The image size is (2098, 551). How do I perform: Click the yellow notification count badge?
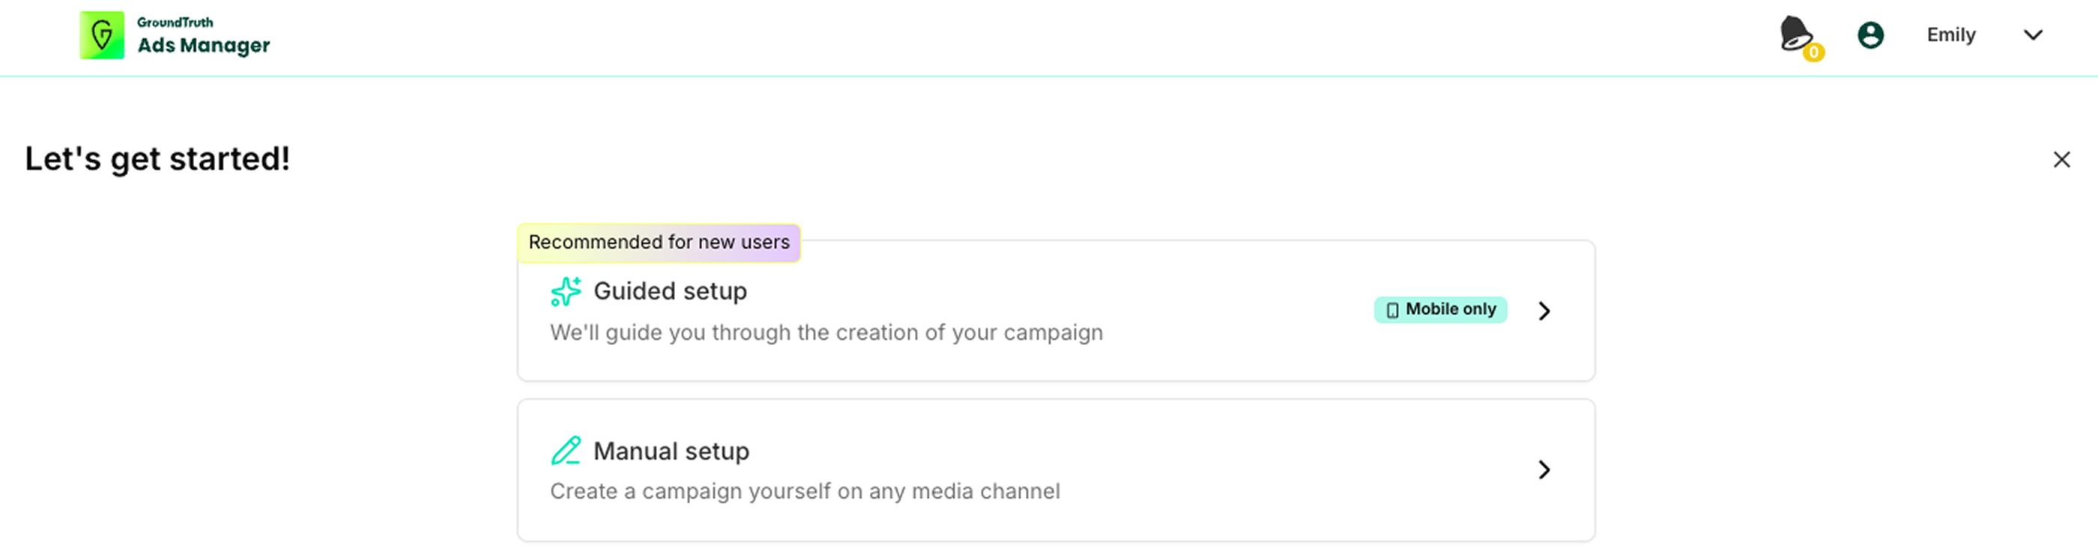click(x=1813, y=52)
